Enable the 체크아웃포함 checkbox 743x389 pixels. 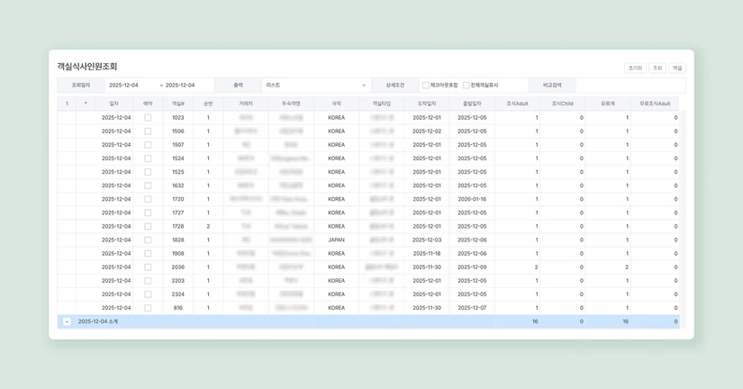click(426, 86)
